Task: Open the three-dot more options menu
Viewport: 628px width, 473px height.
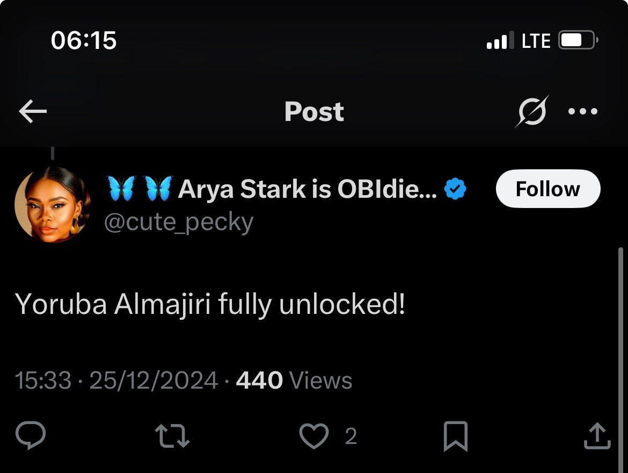Action: (x=582, y=112)
